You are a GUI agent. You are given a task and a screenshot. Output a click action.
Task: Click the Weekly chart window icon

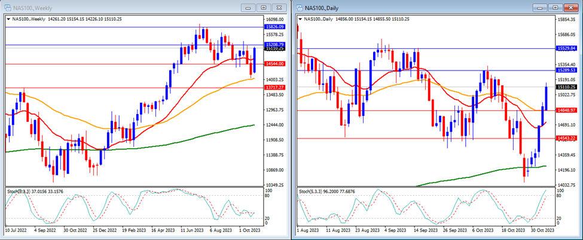point(7,7)
